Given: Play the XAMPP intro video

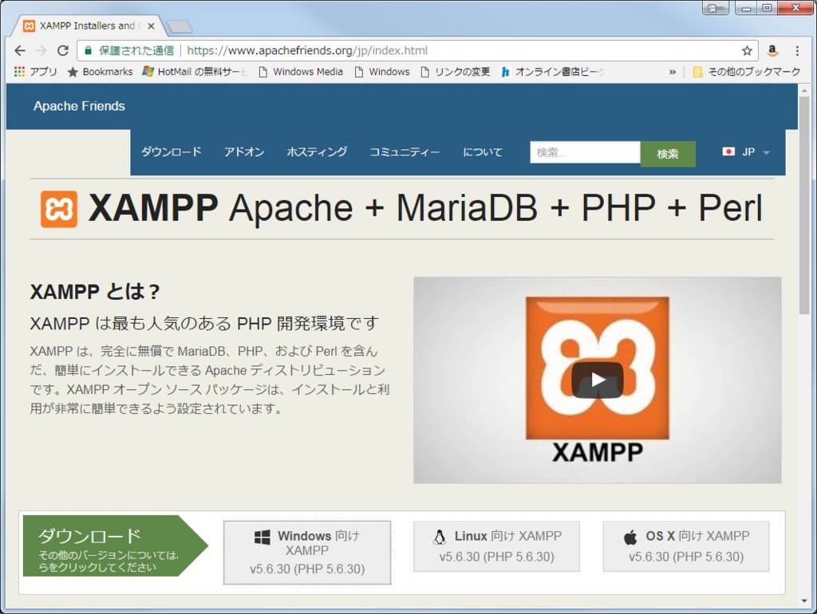Looking at the screenshot, I should click(597, 380).
